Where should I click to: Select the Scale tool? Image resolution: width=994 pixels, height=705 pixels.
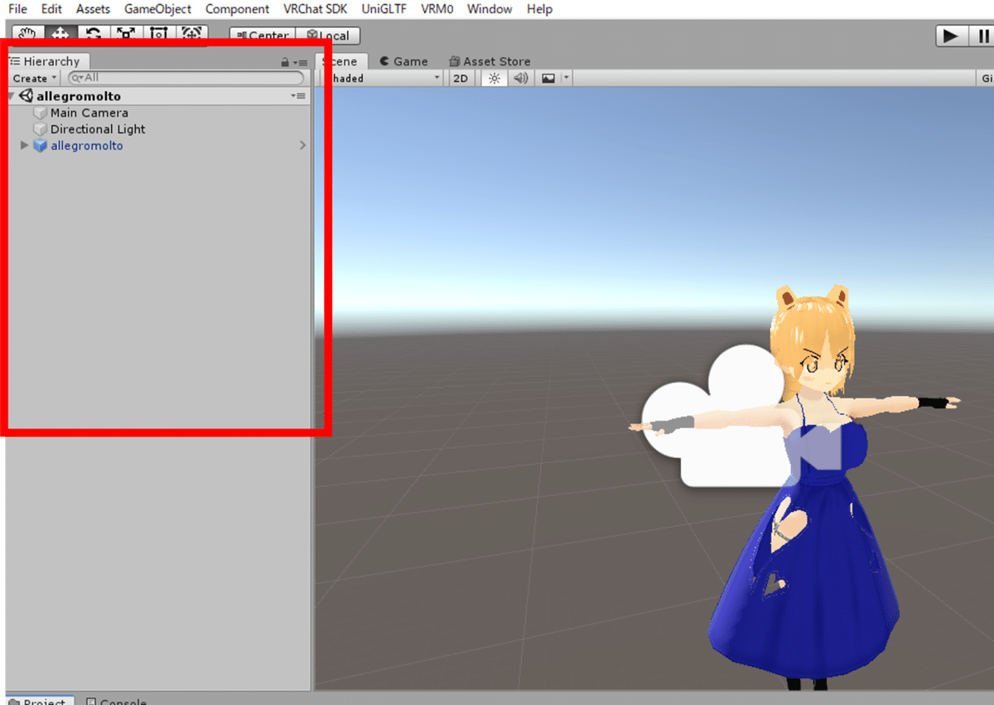(126, 35)
